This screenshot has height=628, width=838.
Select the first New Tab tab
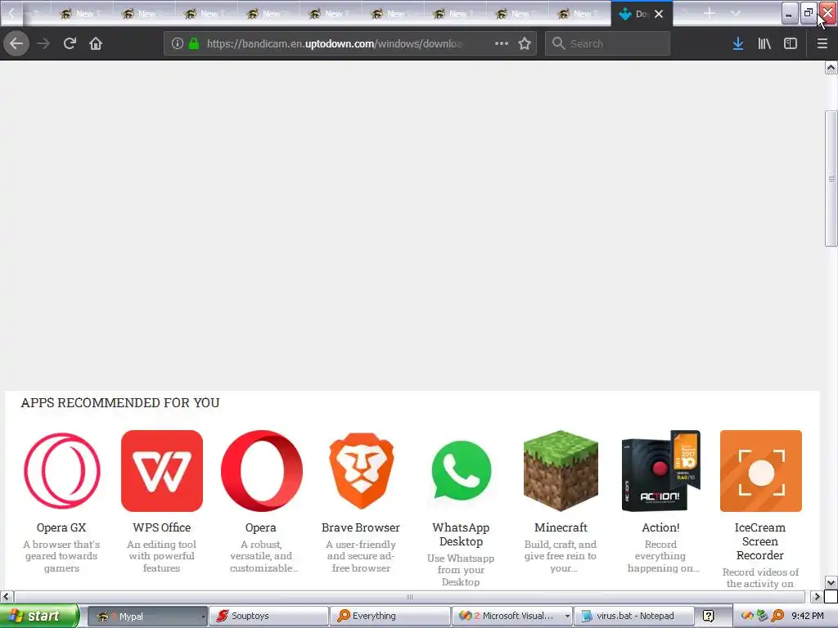point(81,14)
